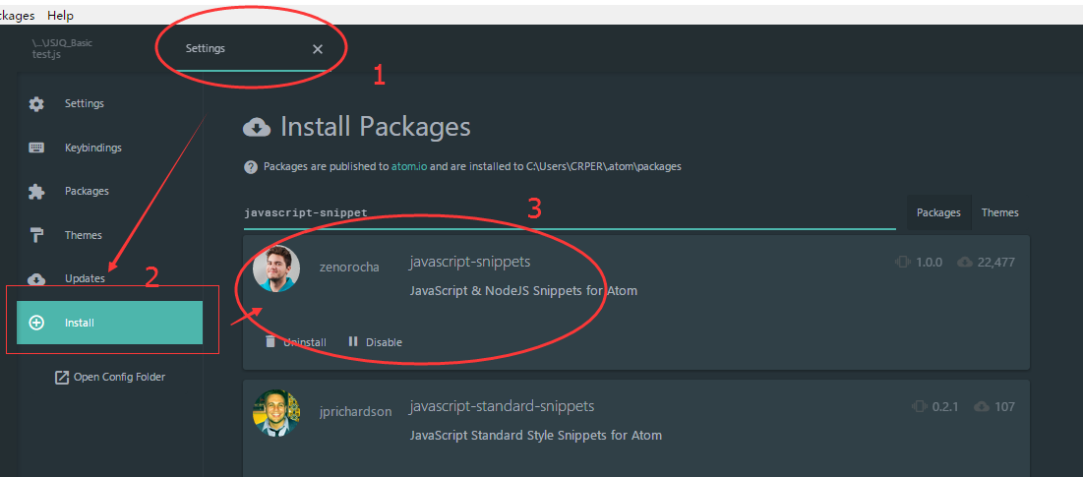This screenshot has width=1083, height=477.
Task: Click the Install plus circle icon
Action: [36, 323]
